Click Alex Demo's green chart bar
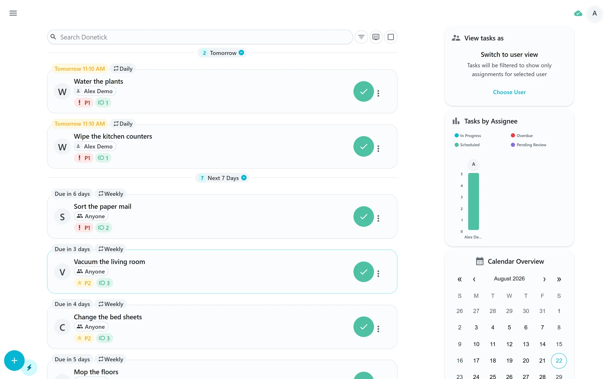This screenshot has height=379, width=607. tap(473, 202)
